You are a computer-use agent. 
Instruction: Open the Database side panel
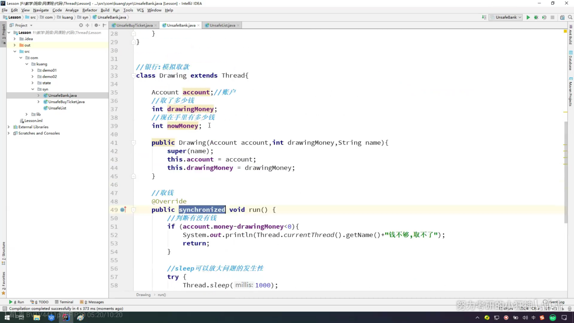(571, 61)
